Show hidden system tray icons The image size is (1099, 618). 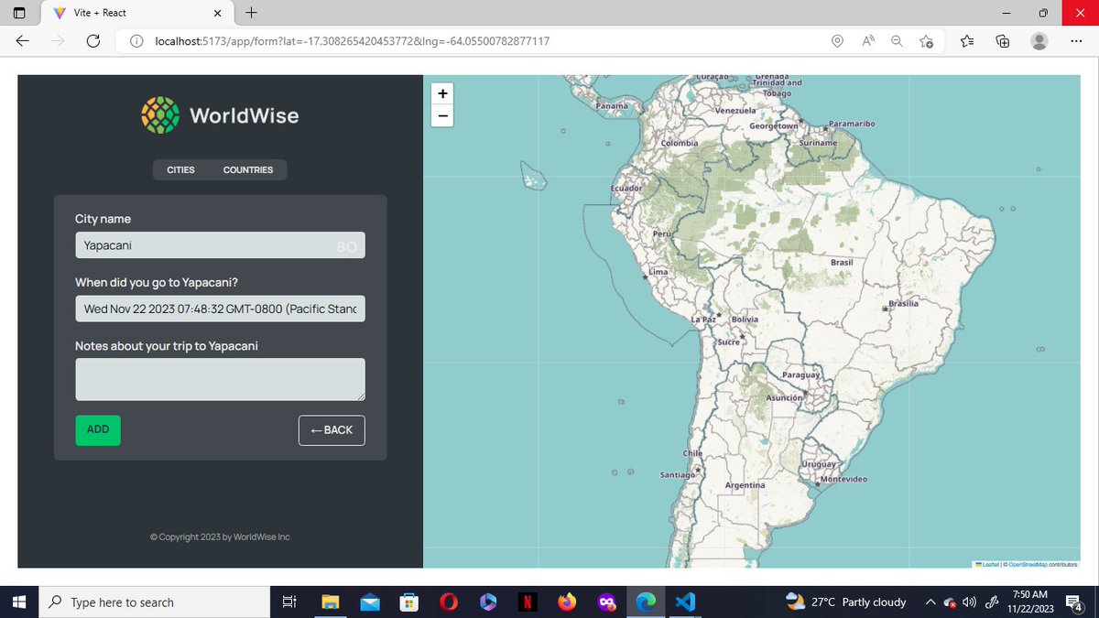tap(930, 602)
